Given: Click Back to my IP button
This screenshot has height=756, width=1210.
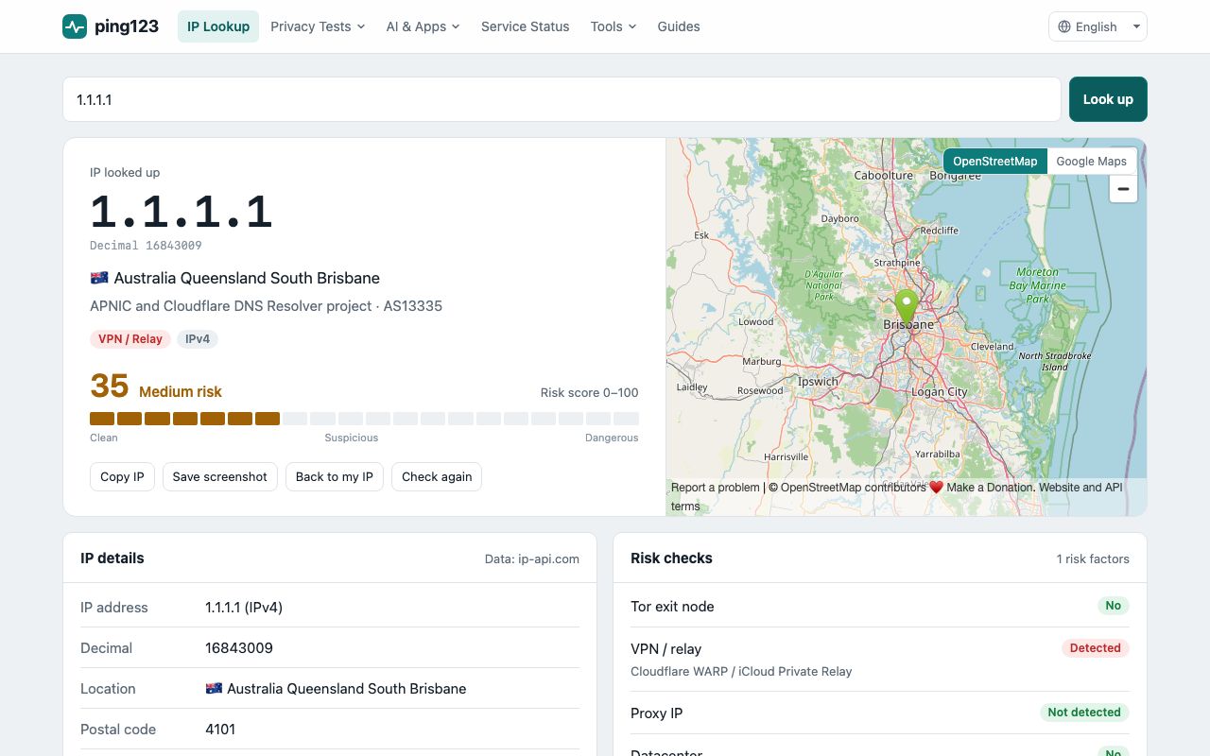Looking at the screenshot, I should pos(335,477).
